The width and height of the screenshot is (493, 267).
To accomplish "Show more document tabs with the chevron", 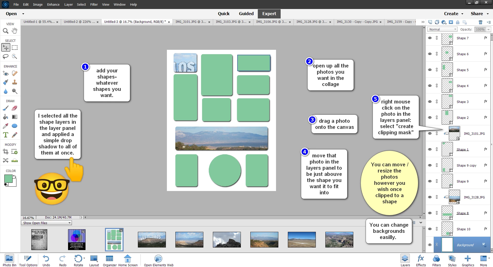I will (x=423, y=22).
